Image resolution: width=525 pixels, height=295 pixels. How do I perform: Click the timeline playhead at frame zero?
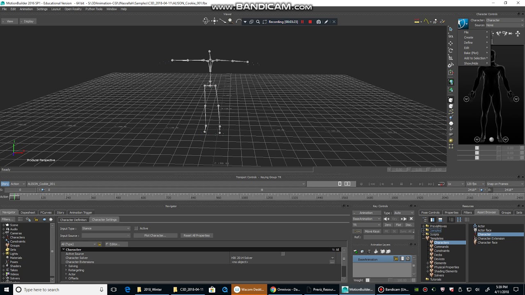(x=14, y=197)
